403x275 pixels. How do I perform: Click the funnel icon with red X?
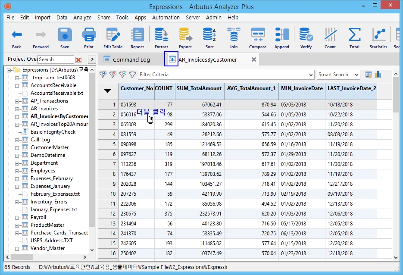coord(113,75)
